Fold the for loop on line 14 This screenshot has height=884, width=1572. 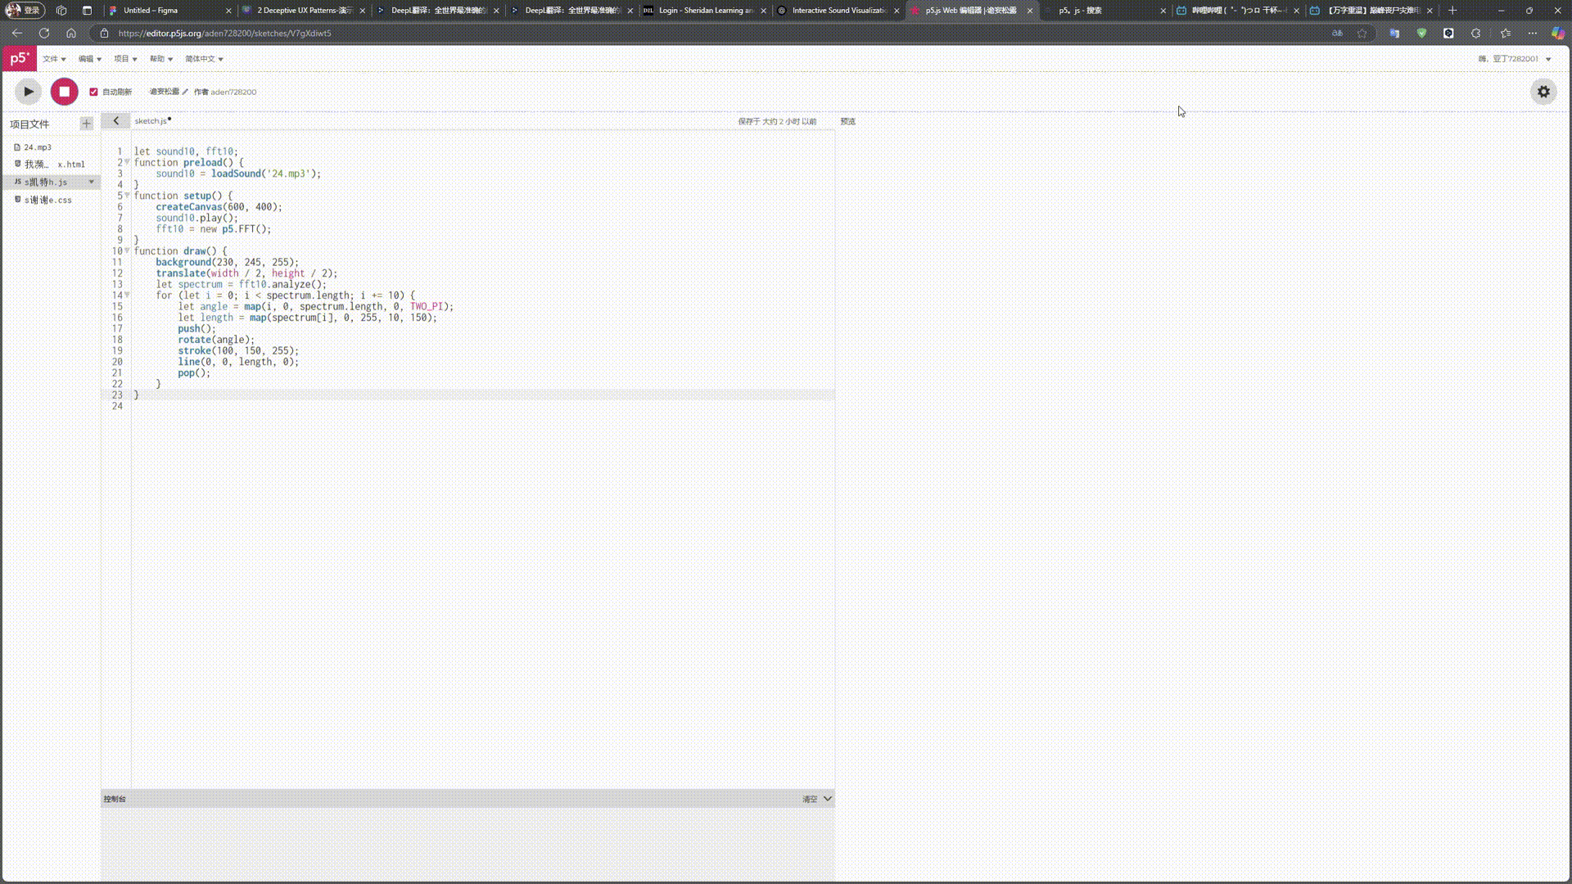tap(127, 295)
